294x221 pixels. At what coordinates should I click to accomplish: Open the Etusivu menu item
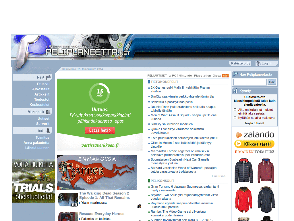tap(43, 84)
